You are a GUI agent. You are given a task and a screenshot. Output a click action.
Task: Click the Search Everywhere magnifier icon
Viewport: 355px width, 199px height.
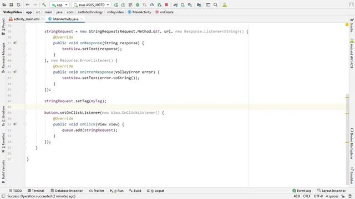click(216, 5)
